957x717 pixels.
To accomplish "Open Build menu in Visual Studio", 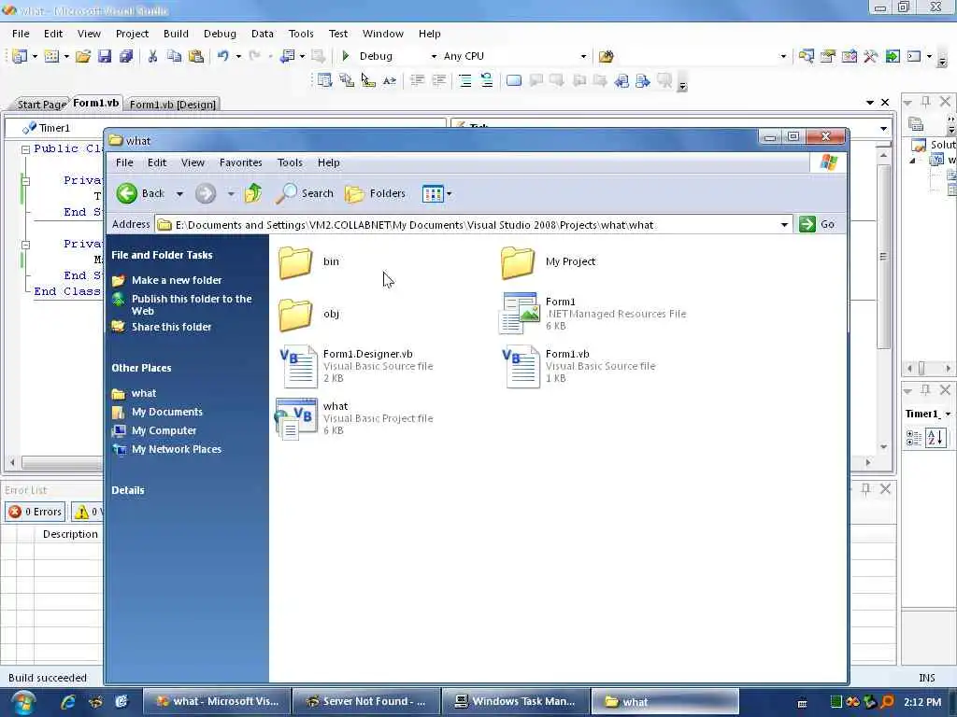I will coord(176,34).
